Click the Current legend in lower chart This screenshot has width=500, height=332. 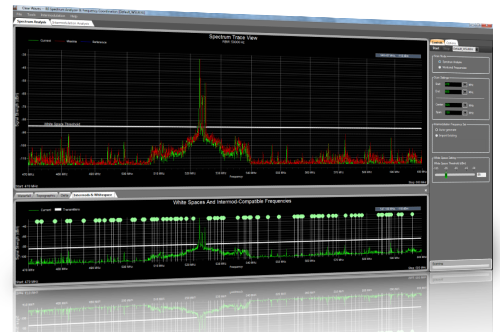(x=40, y=210)
